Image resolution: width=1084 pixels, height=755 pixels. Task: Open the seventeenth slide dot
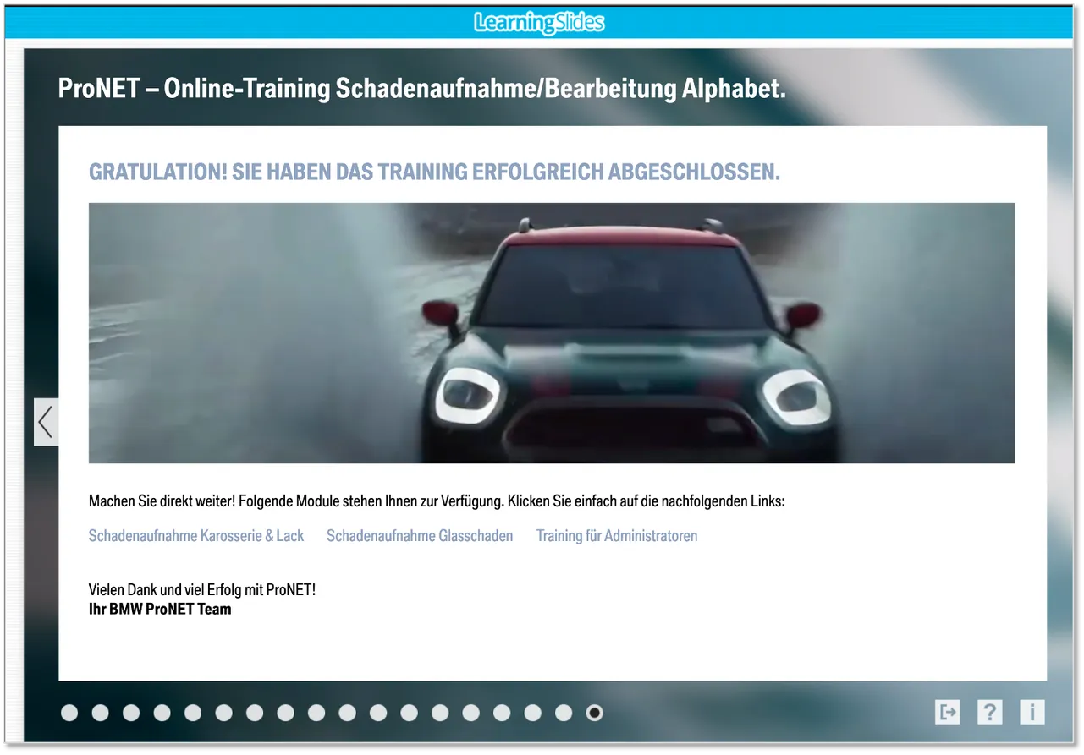click(x=564, y=714)
